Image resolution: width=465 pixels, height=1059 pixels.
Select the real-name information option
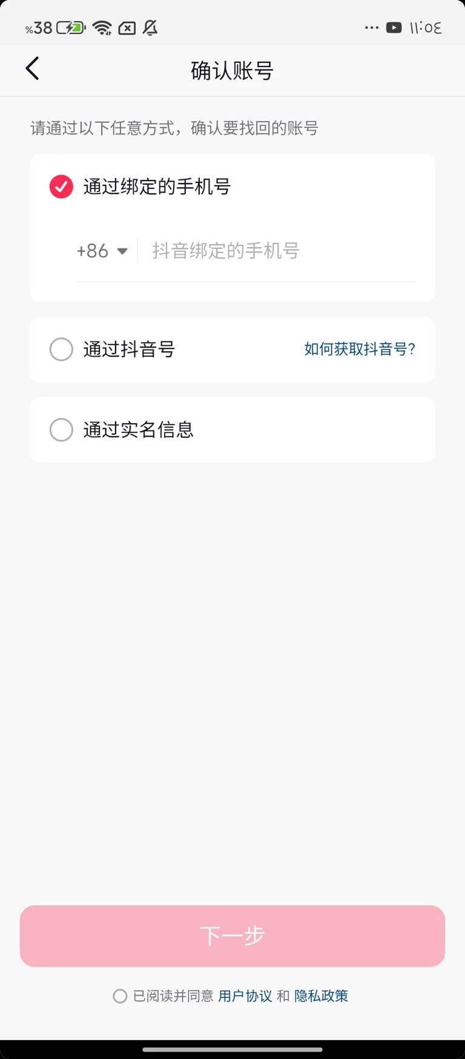point(61,430)
